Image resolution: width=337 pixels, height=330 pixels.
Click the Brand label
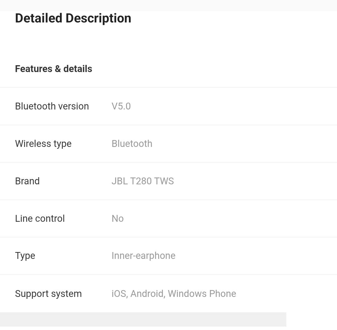(x=27, y=181)
